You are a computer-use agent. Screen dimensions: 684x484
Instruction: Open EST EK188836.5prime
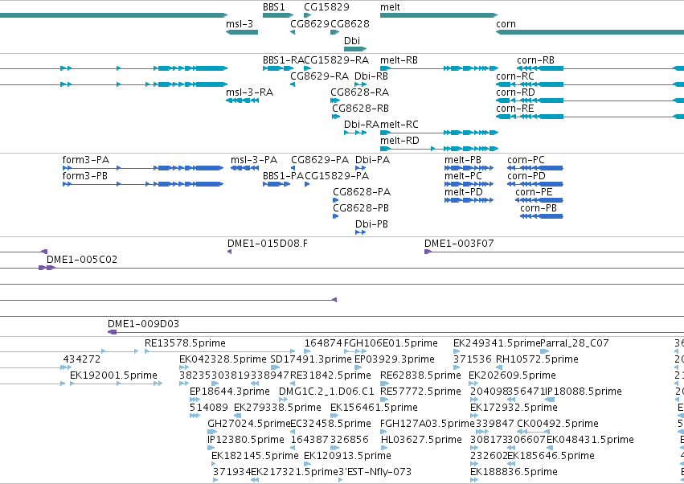click(x=514, y=473)
